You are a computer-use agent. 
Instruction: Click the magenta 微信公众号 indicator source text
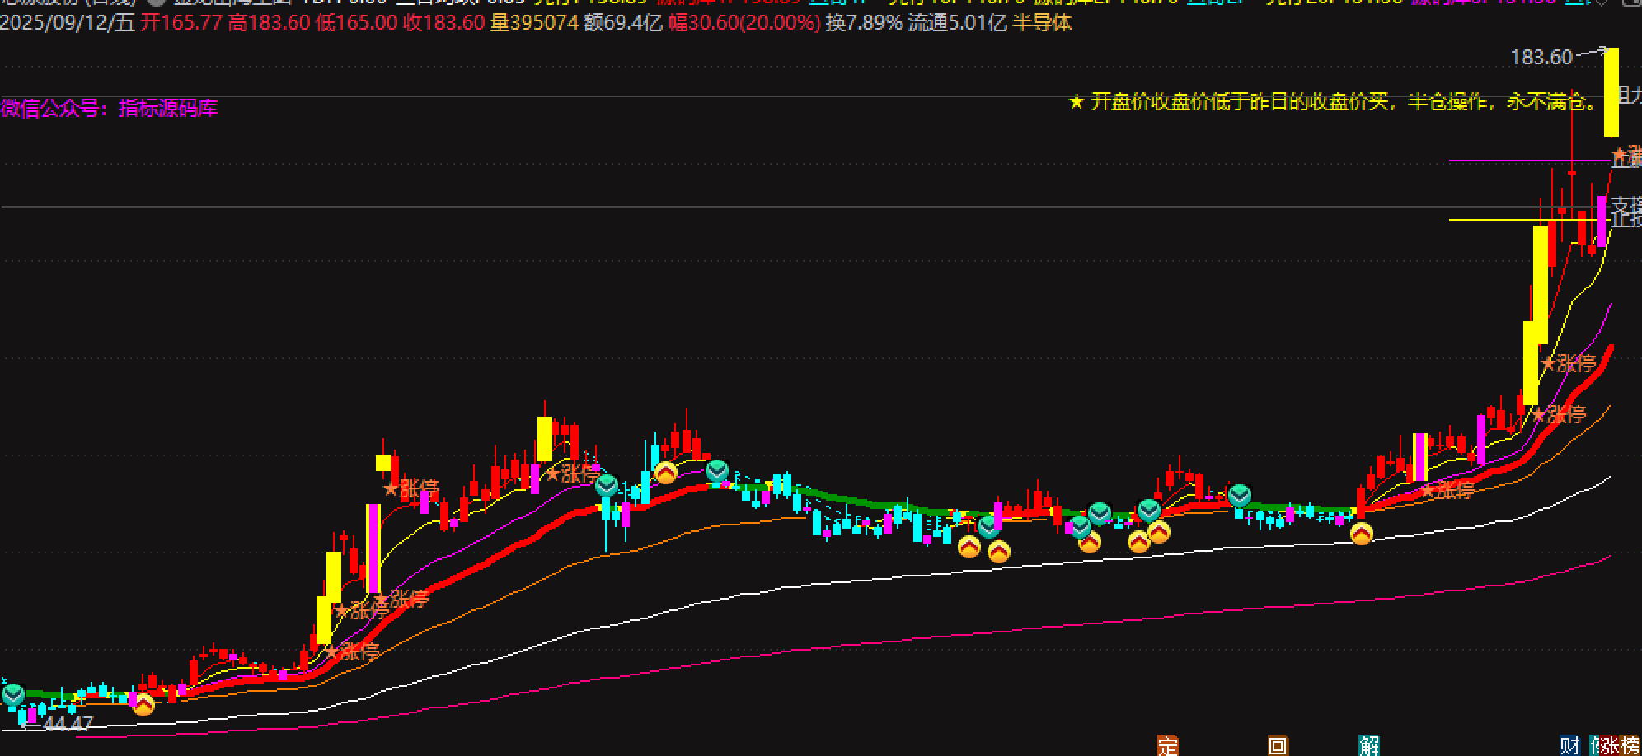pyautogui.click(x=109, y=108)
